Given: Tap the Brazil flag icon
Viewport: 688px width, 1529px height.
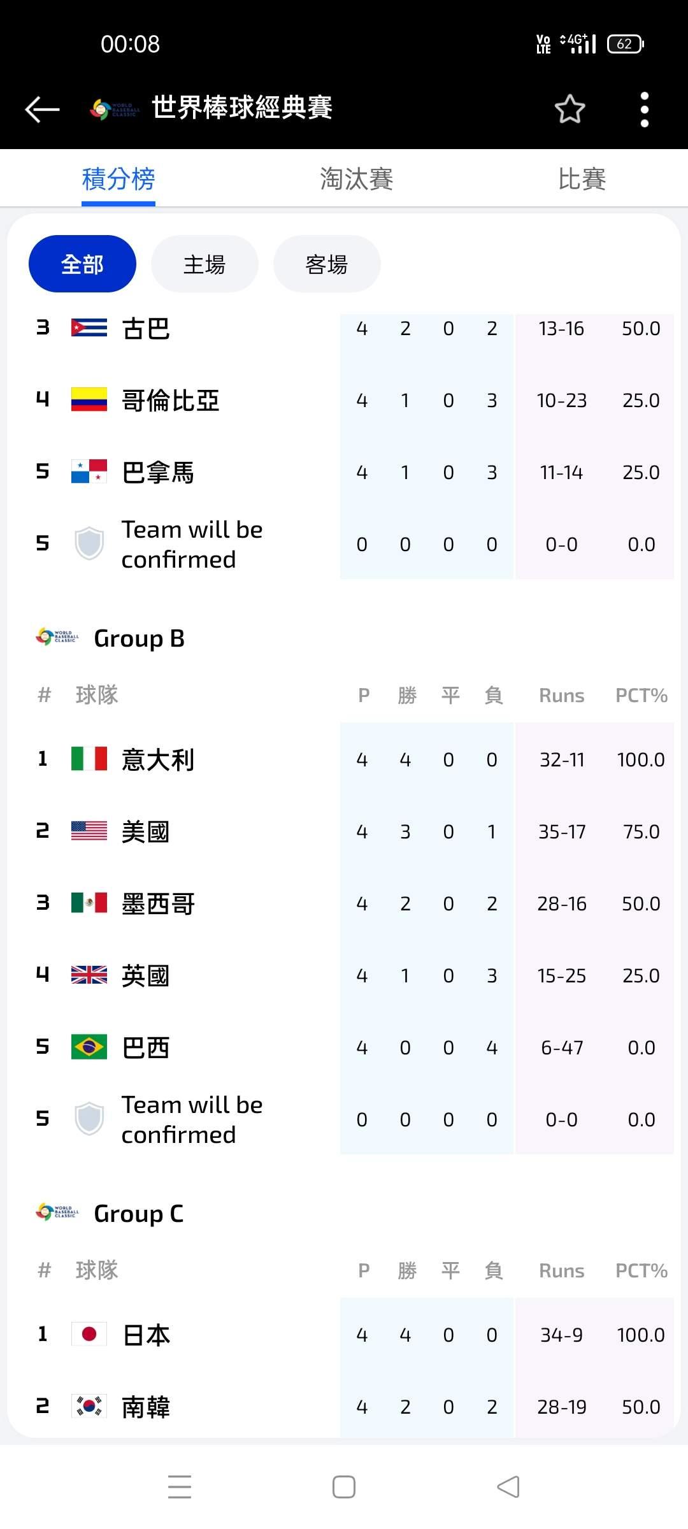Looking at the screenshot, I should pos(89,1047).
